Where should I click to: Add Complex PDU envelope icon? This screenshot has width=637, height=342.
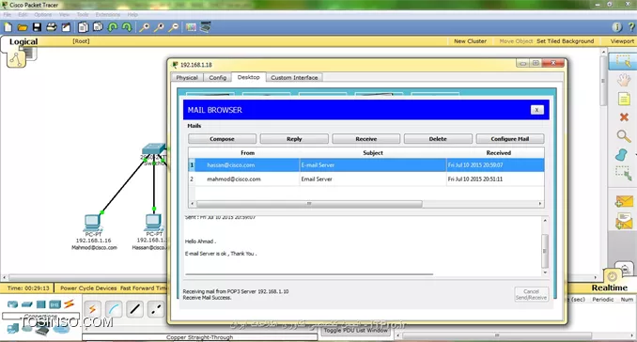(624, 222)
